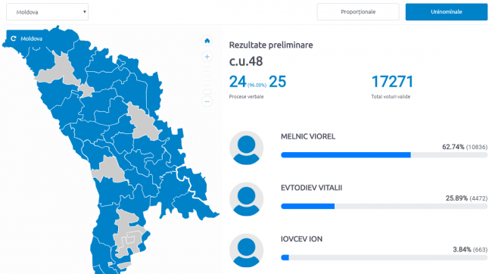Click the Moldova map reset button
This screenshot has width=492, height=274.
(26, 39)
